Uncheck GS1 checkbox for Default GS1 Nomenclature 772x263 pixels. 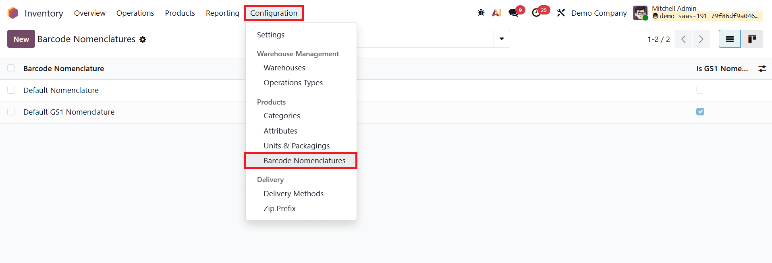700,111
